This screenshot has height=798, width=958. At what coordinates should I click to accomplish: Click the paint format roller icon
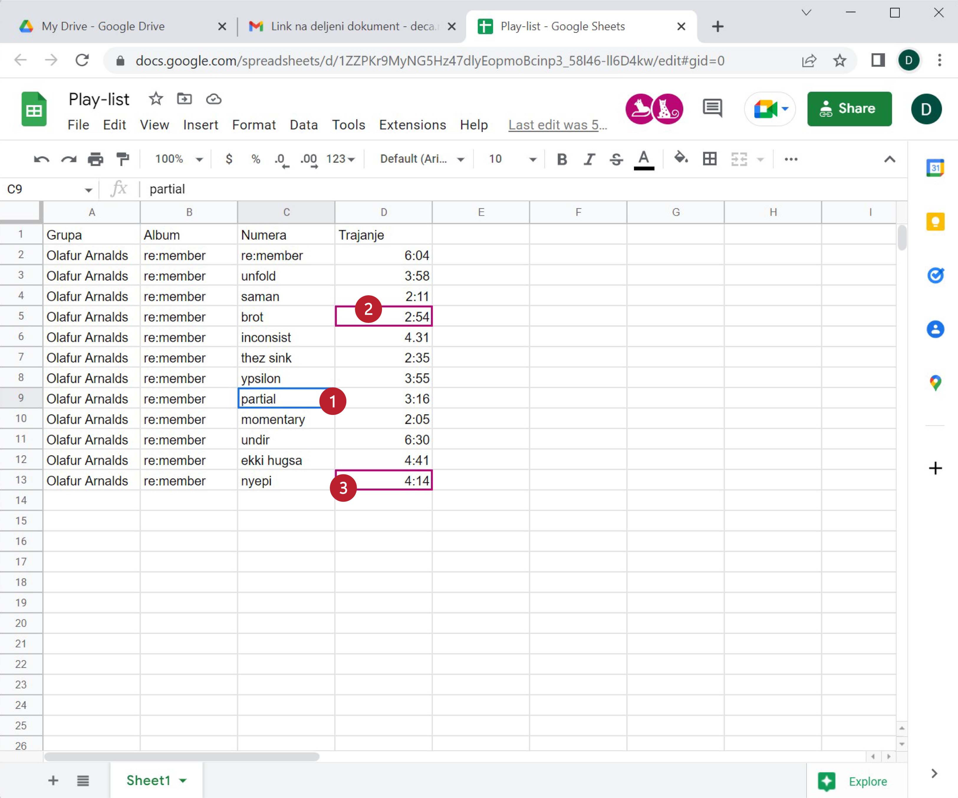click(123, 159)
